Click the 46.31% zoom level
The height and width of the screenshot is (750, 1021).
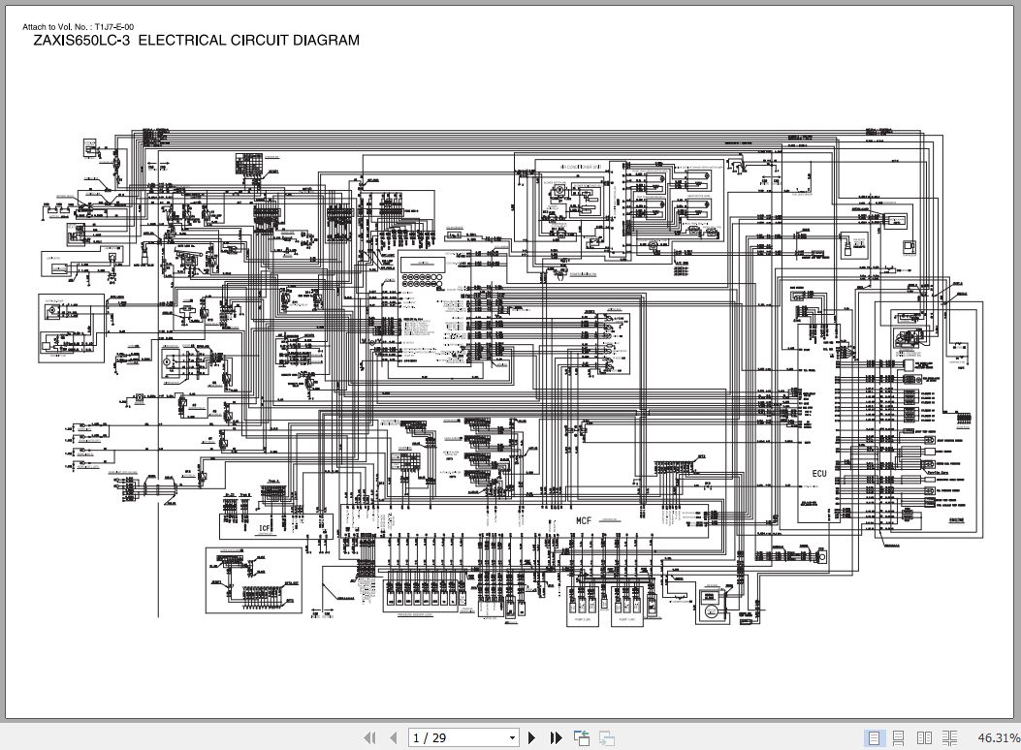[x=998, y=737]
